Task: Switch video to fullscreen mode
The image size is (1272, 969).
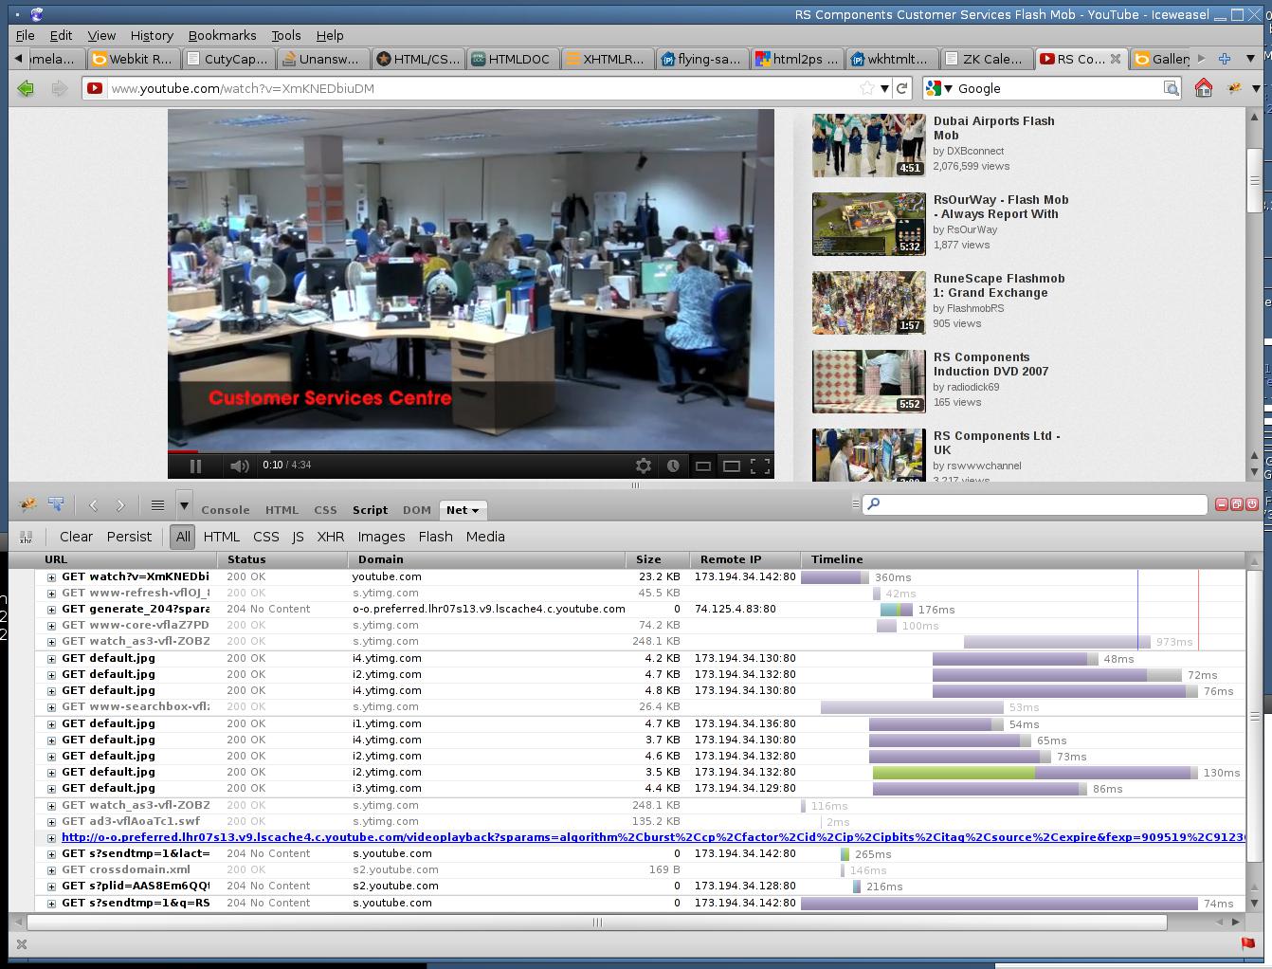Action: coord(760,466)
